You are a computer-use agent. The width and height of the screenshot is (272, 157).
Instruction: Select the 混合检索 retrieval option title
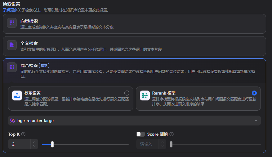point(29,66)
